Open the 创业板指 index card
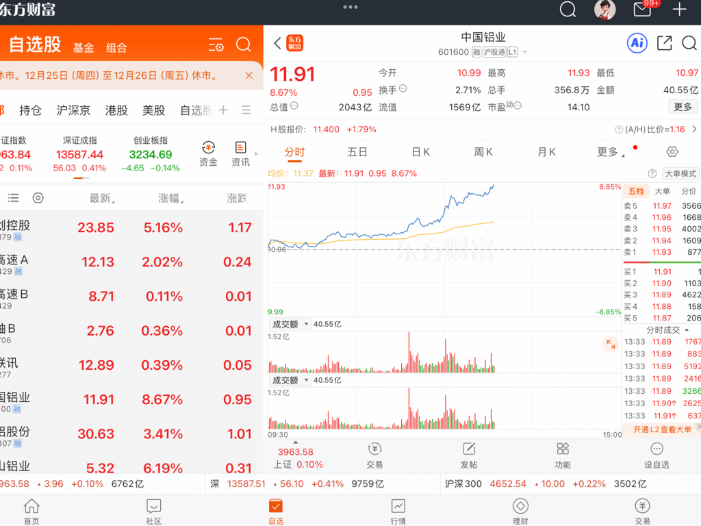This screenshot has width=701, height=526. (x=151, y=154)
